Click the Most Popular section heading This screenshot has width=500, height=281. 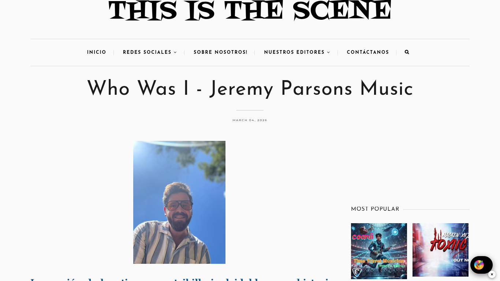(x=375, y=209)
